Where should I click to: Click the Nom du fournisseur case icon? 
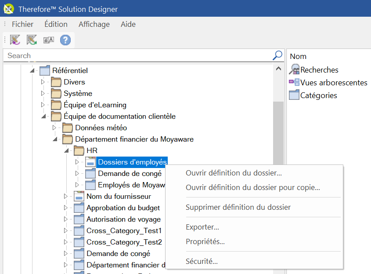(79, 196)
